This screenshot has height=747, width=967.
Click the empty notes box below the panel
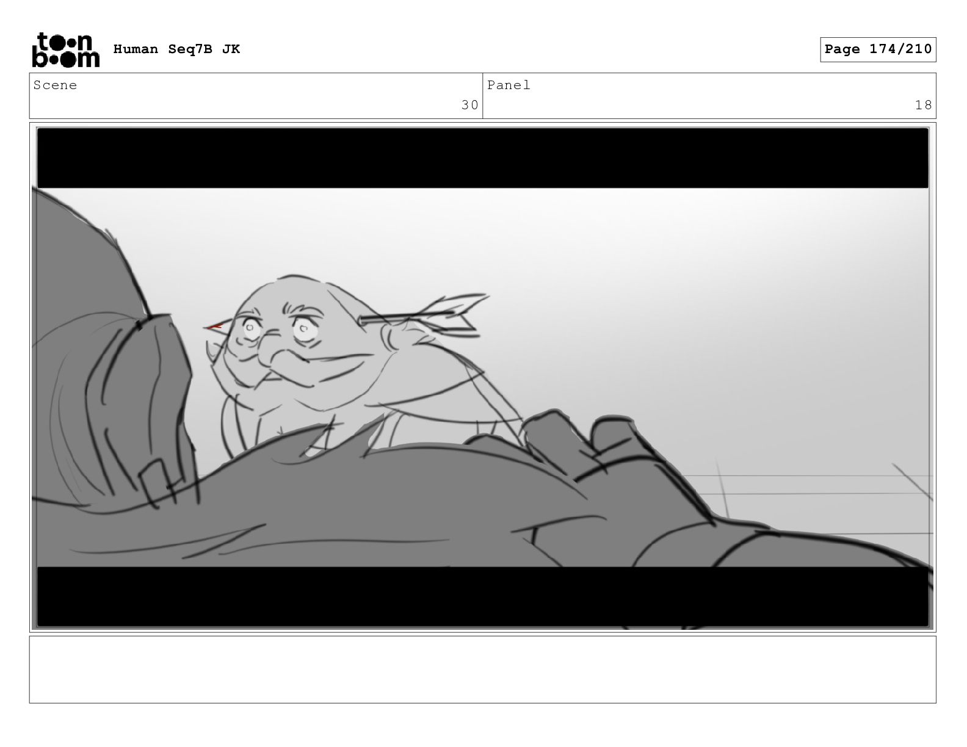pos(482,669)
